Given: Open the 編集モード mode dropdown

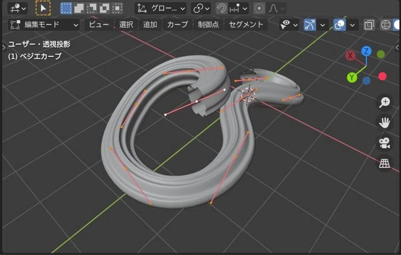Looking at the screenshot, I should (44, 25).
